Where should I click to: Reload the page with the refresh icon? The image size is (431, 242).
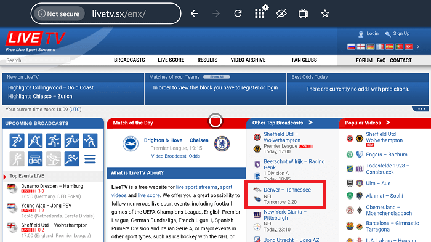(x=238, y=14)
